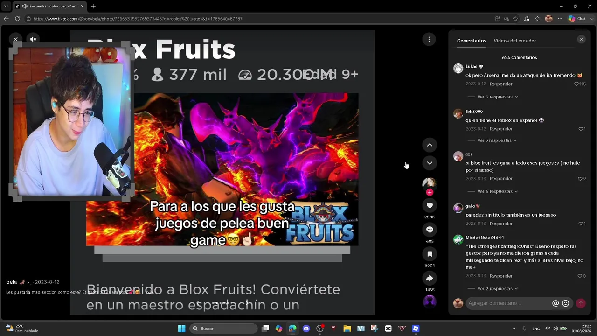Open the creator name 'bela' below photo

pos(11,282)
